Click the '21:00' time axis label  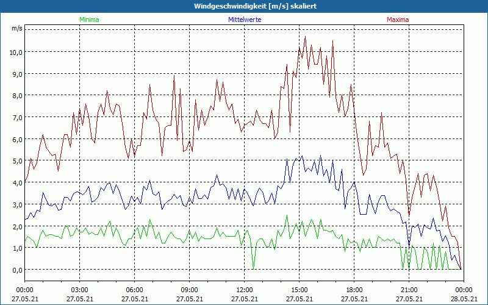click(x=409, y=290)
